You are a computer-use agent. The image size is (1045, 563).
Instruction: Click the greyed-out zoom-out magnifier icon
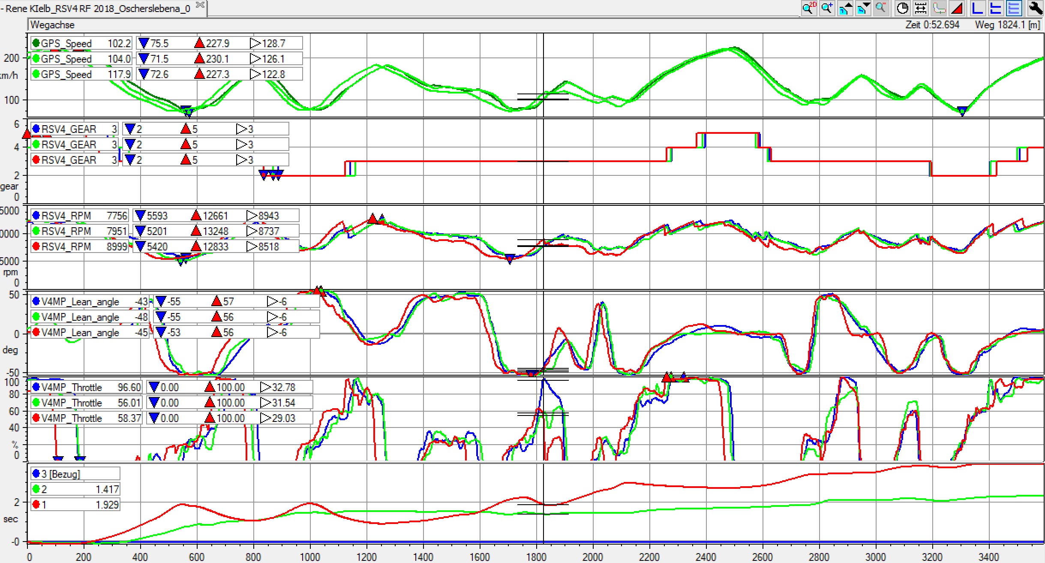(x=881, y=8)
